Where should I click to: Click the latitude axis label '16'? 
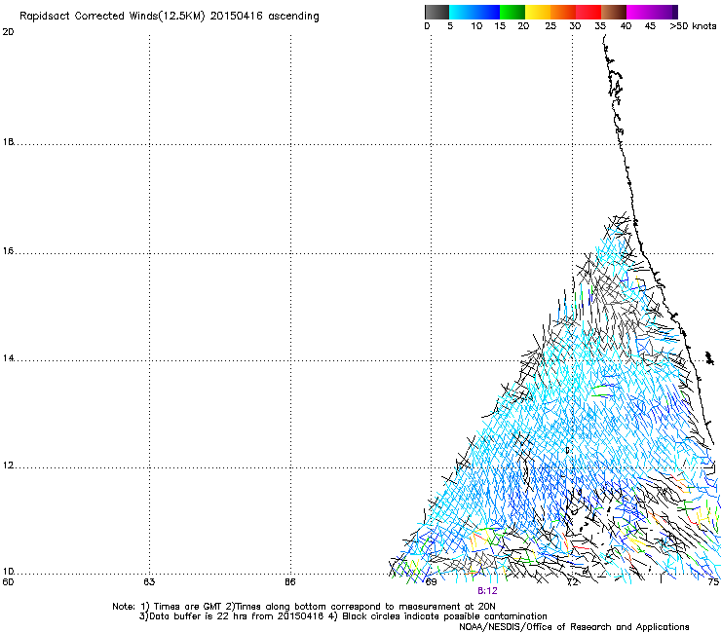[8, 251]
